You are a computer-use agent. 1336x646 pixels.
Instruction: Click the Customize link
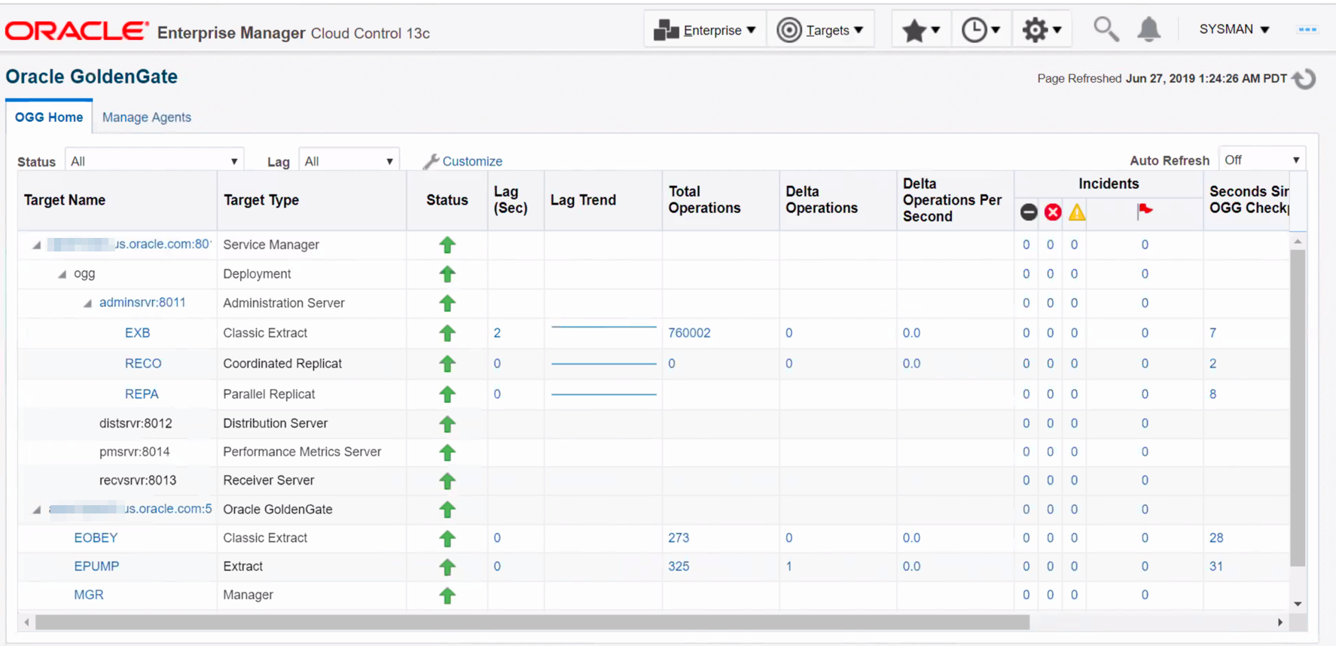(471, 161)
